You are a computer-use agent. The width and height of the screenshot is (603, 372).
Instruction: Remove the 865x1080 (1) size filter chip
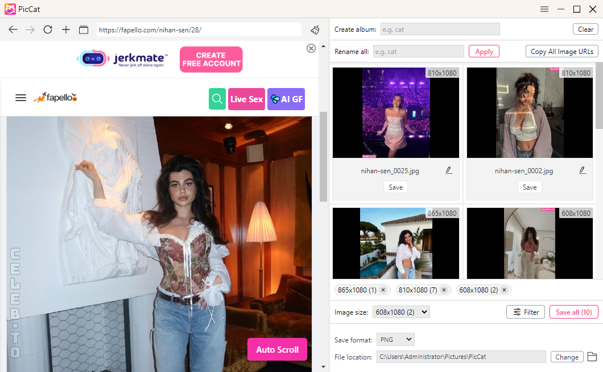pyautogui.click(x=383, y=290)
